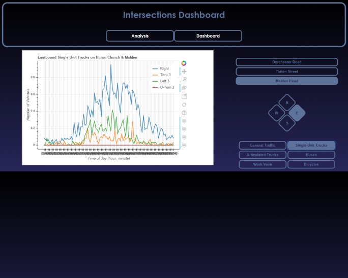Click the 'Time of day (hour, minute)' label
The image size is (348, 278).
click(109, 158)
